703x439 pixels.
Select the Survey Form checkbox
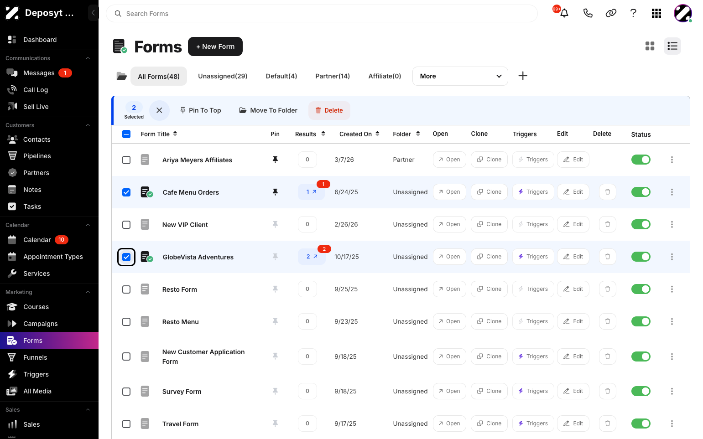(126, 392)
